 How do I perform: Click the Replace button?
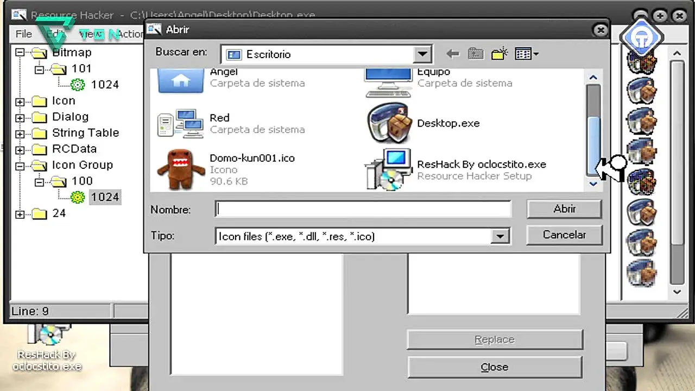495,340
